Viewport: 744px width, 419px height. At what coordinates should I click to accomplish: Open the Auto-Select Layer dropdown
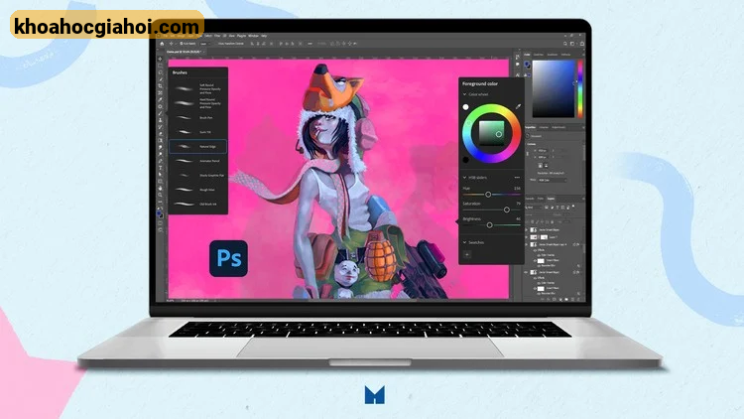tap(205, 44)
